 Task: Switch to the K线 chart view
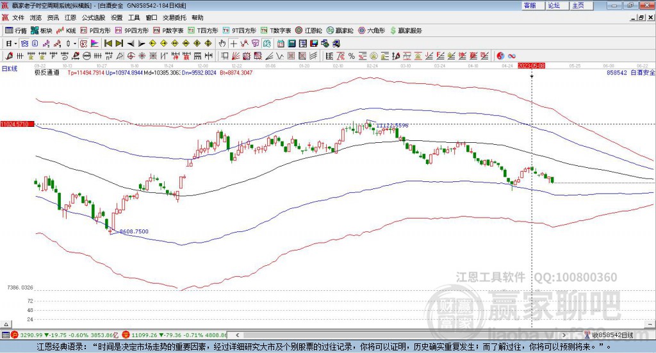66,31
